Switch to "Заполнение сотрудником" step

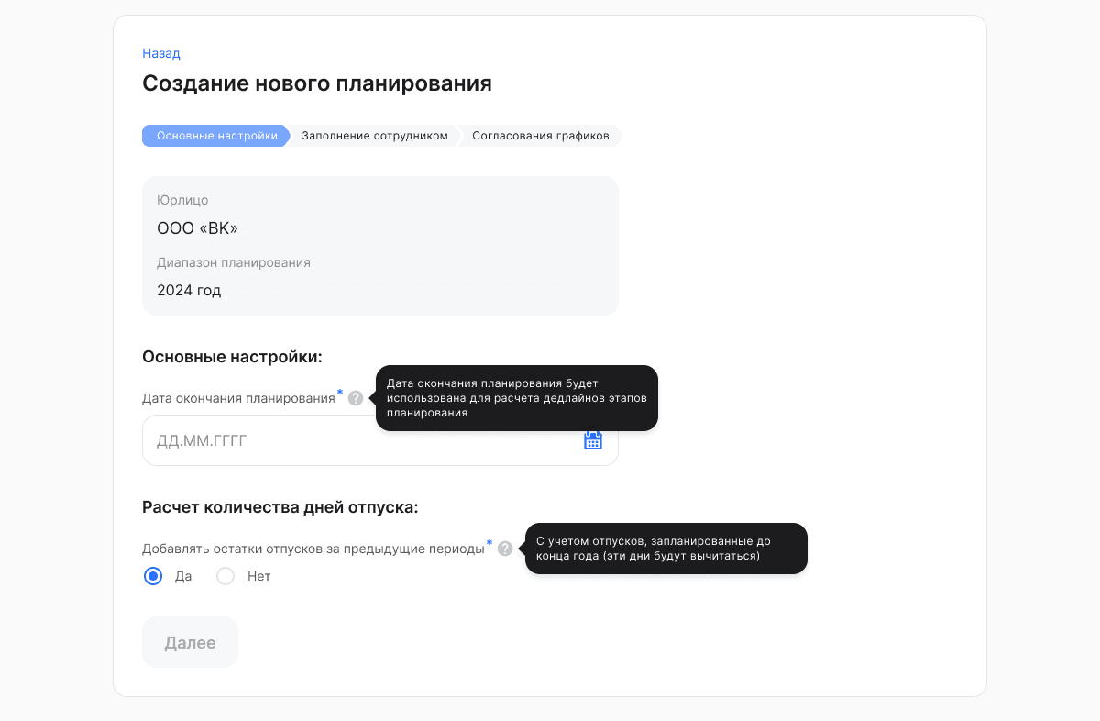375,136
